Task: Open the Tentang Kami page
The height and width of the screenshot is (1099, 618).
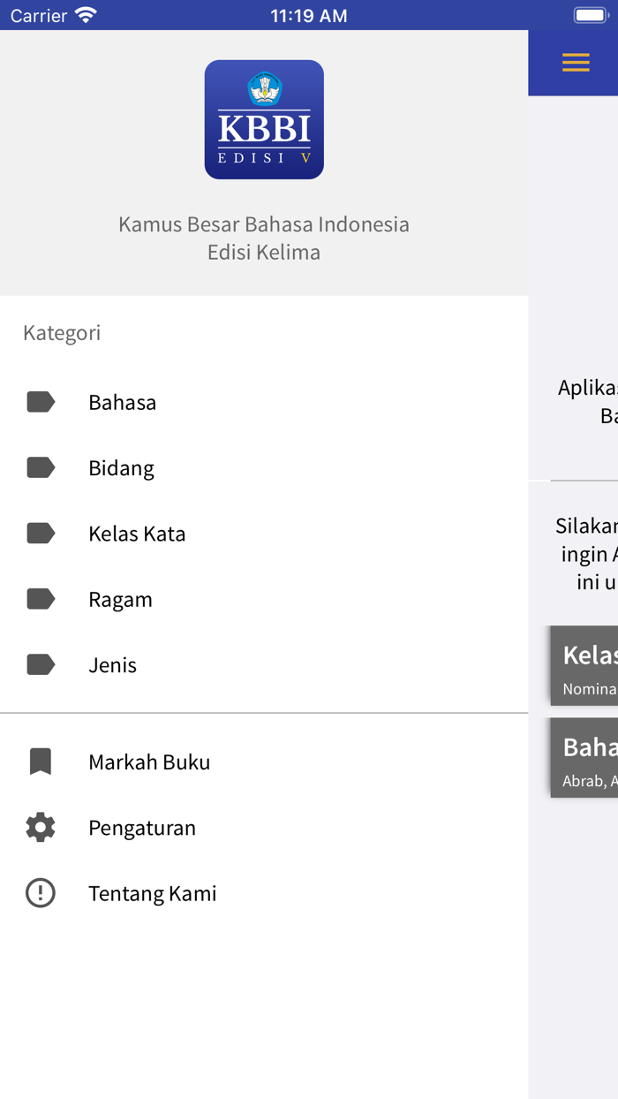Action: coord(152,893)
